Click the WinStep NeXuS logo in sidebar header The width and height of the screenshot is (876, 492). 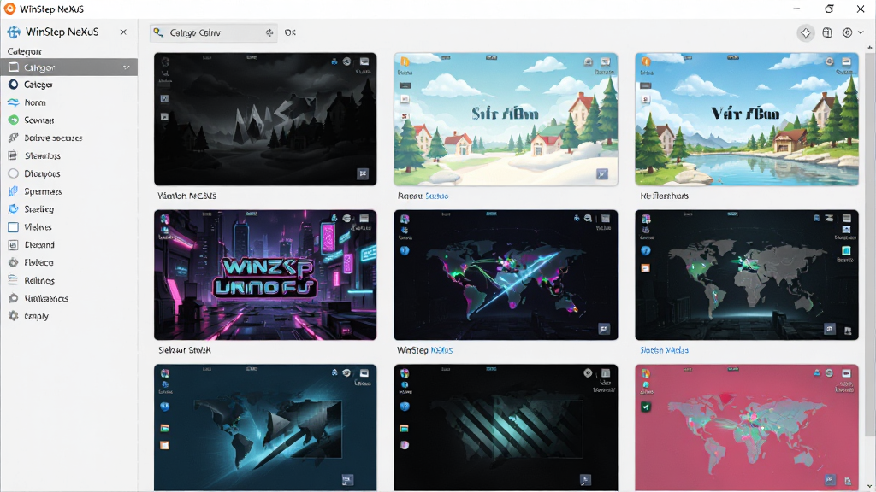pos(14,32)
